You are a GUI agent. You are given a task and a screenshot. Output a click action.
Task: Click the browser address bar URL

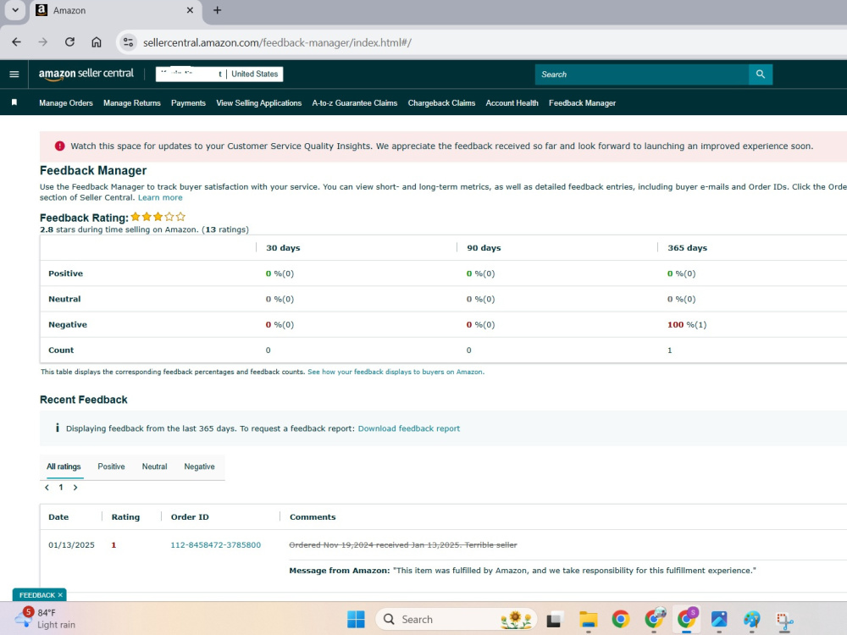coord(277,42)
